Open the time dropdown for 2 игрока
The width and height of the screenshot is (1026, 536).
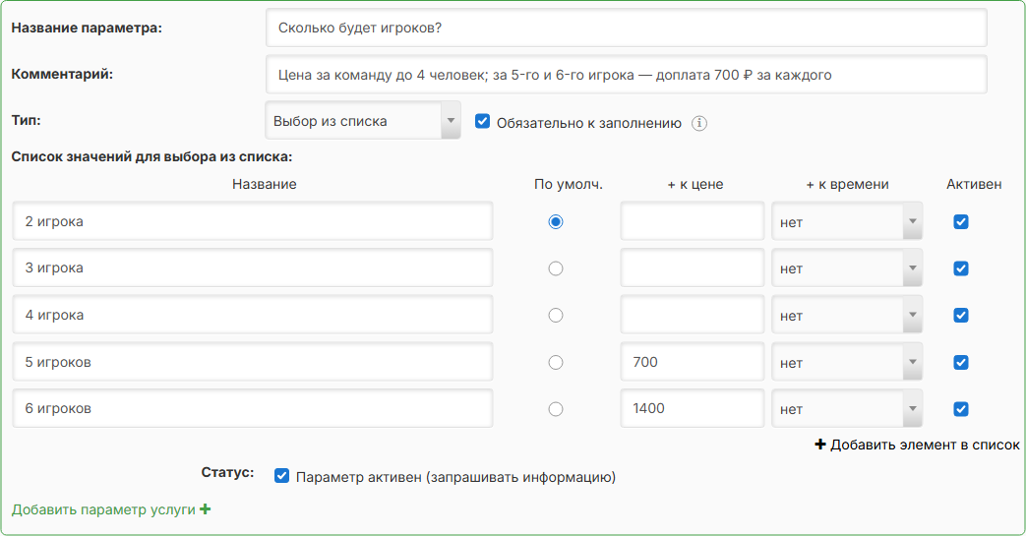(847, 221)
